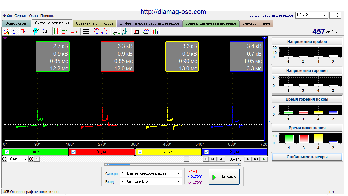Open Вход dropdown Катушки DIS
Screen dimensions: 348x196
coord(151,181)
